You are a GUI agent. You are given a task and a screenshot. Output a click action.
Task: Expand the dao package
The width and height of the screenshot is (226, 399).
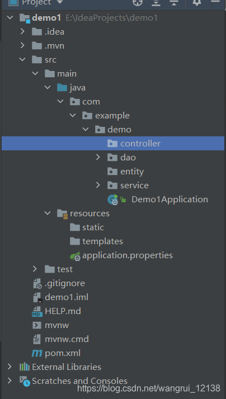click(x=98, y=157)
